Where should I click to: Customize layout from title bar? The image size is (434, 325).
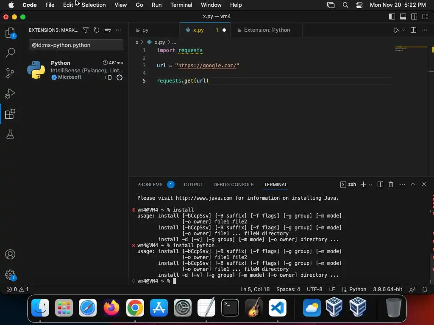pyautogui.click(x=426, y=17)
